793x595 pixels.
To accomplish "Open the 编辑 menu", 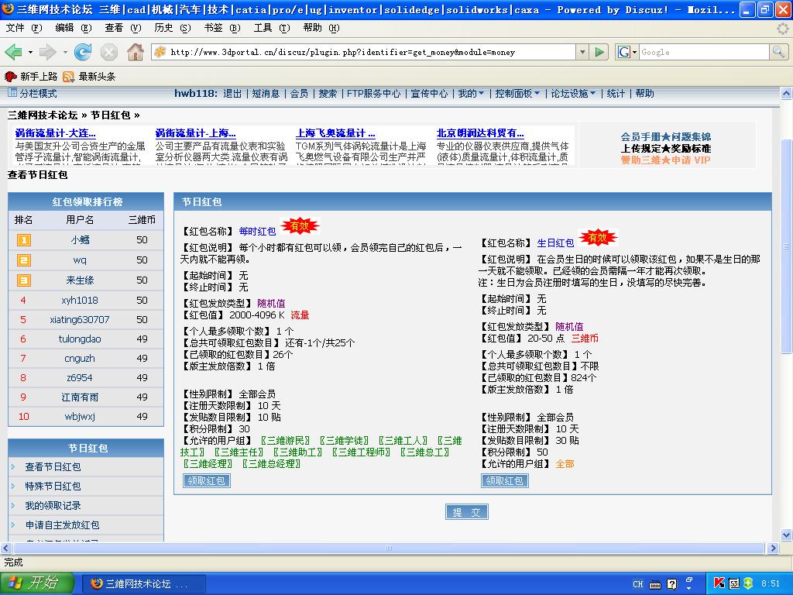I will [74, 28].
